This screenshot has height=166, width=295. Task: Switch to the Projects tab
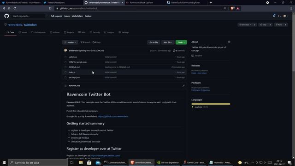click(x=69, y=32)
